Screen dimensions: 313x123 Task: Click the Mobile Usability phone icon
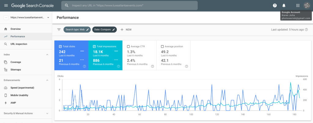pyautogui.click(x=6, y=95)
